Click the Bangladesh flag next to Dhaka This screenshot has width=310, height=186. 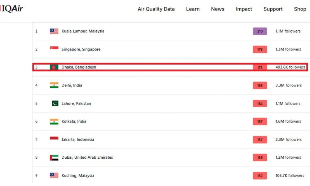coord(54,67)
